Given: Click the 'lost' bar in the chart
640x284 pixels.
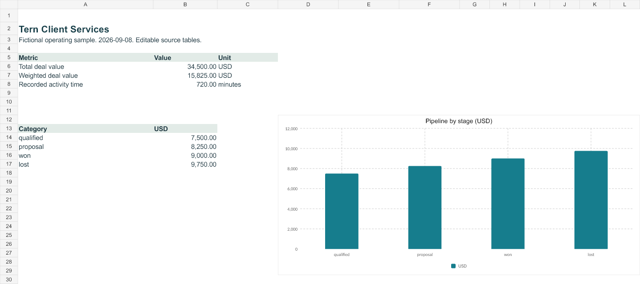Looking at the screenshot, I should [x=591, y=200].
